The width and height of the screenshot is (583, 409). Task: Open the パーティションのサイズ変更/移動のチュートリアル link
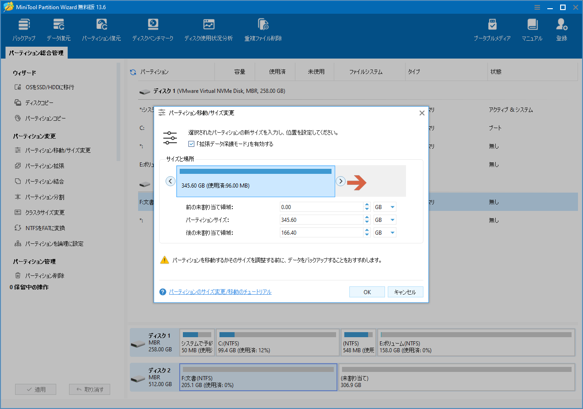[221, 291]
